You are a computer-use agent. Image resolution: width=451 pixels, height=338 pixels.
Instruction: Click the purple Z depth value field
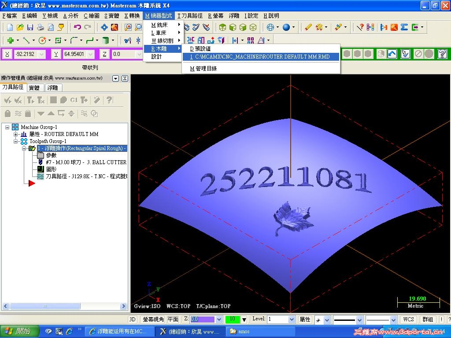click(203, 320)
